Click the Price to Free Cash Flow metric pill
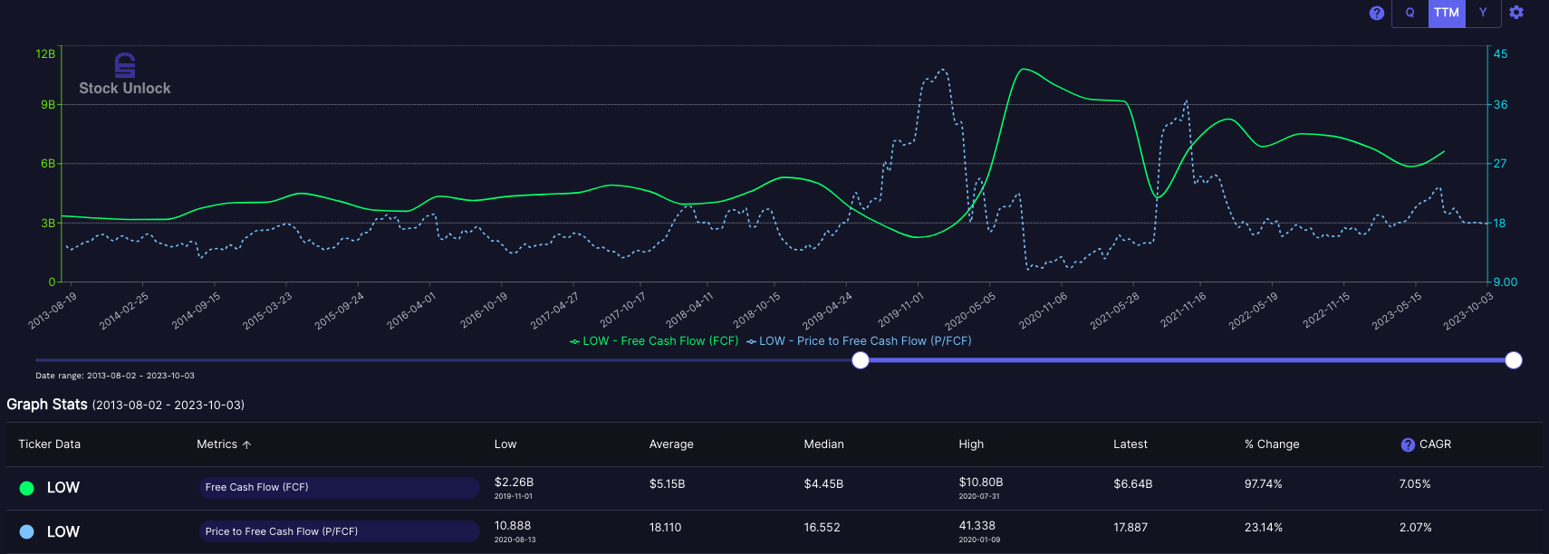The height and width of the screenshot is (554, 1549). coord(339,531)
